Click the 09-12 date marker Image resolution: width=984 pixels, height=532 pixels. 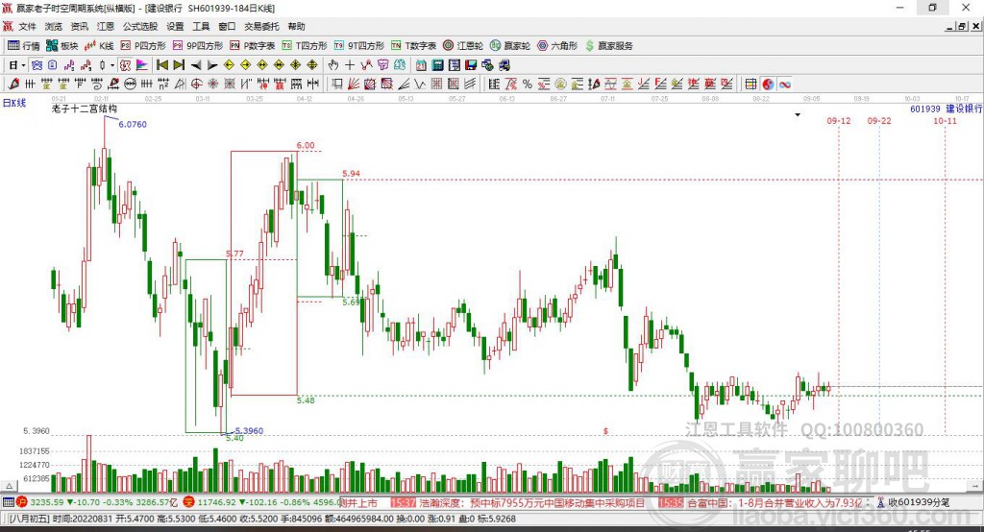tap(838, 120)
